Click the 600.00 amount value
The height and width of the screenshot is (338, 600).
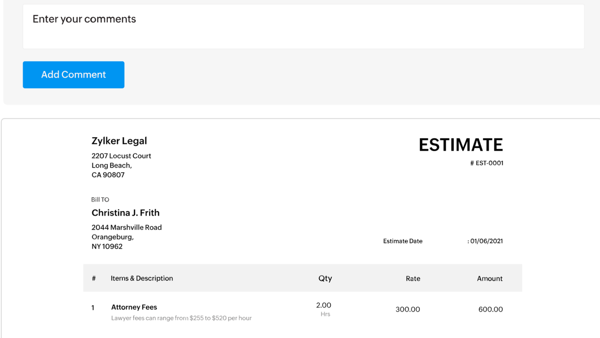[490, 309]
